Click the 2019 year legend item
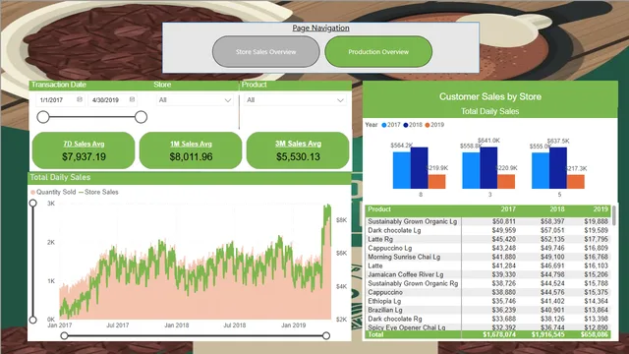Image resolution: width=629 pixels, height=354 pixels. [434, 125]
